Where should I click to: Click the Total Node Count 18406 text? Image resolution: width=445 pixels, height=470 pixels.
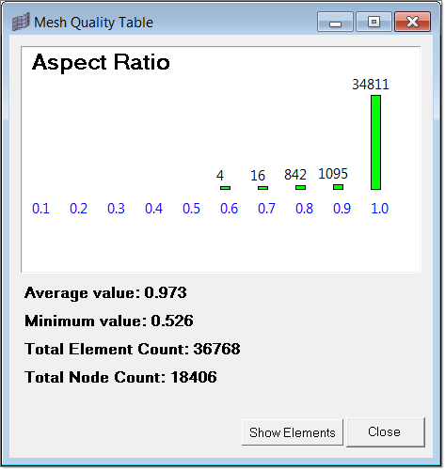[120, 377]
